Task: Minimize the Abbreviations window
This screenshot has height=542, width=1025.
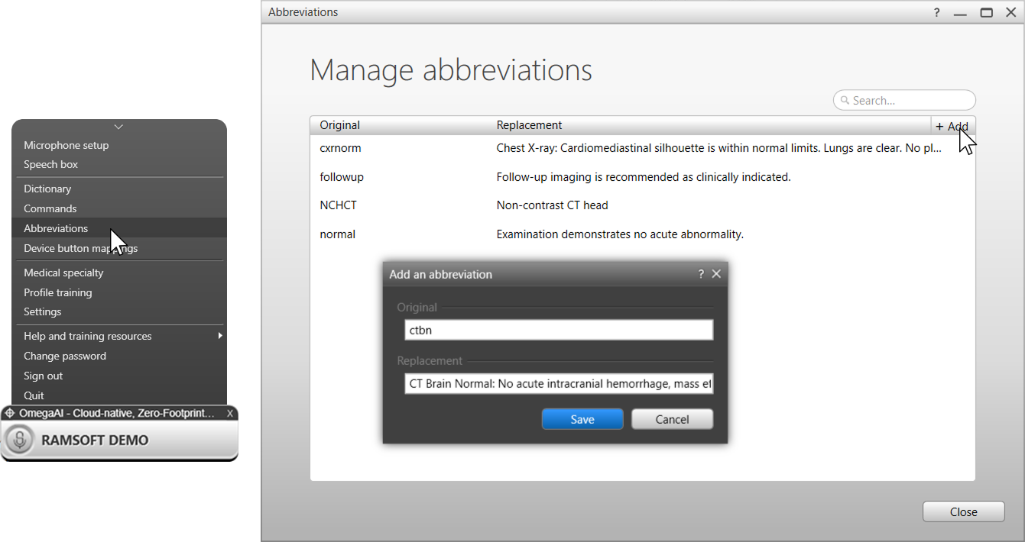Action: [x=961, y=13]
